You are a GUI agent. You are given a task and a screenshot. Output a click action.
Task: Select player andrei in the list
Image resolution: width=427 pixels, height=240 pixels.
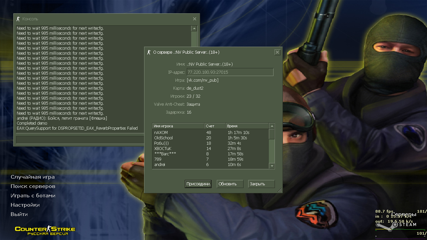pyautogui.click(x=210, y=165)
